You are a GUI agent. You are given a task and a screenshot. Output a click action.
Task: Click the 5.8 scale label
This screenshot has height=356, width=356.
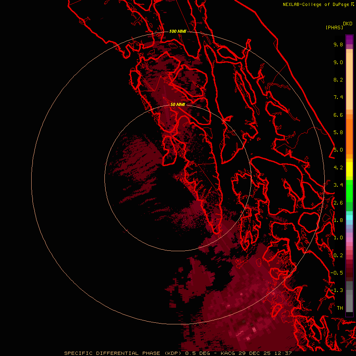(338, 133)
